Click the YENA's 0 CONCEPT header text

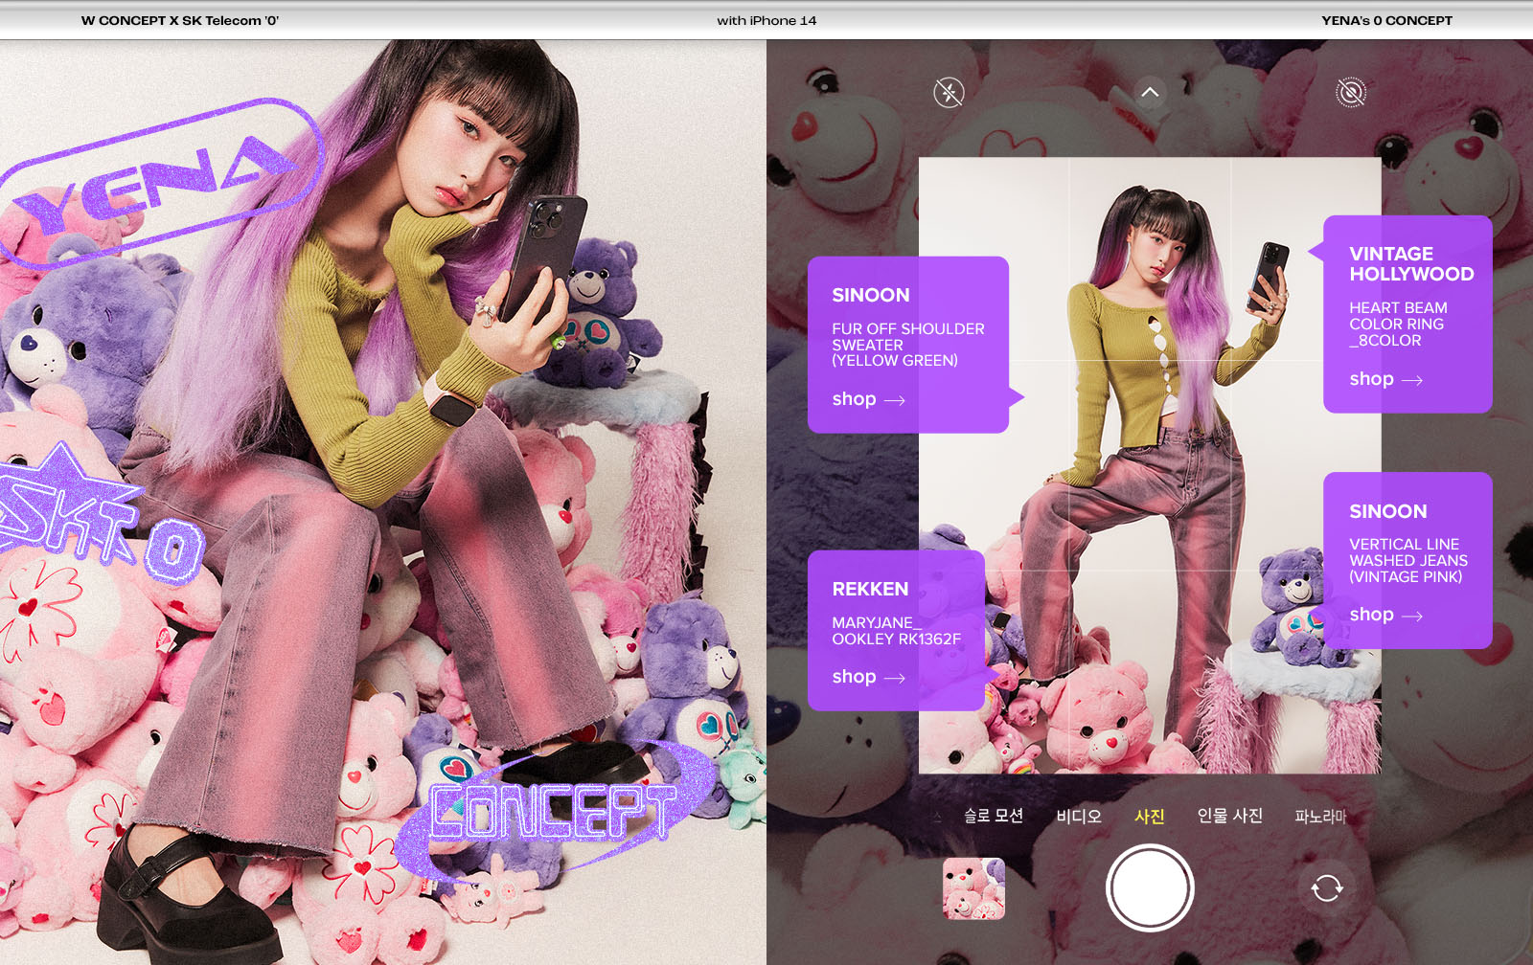coord(1386,20)
